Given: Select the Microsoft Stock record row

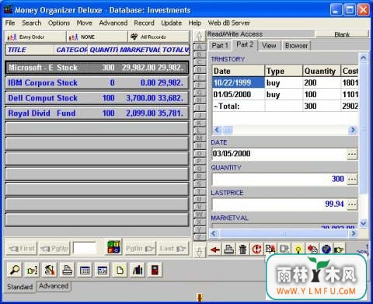Looking at the screenshot, I should click(x=96, y=68).
